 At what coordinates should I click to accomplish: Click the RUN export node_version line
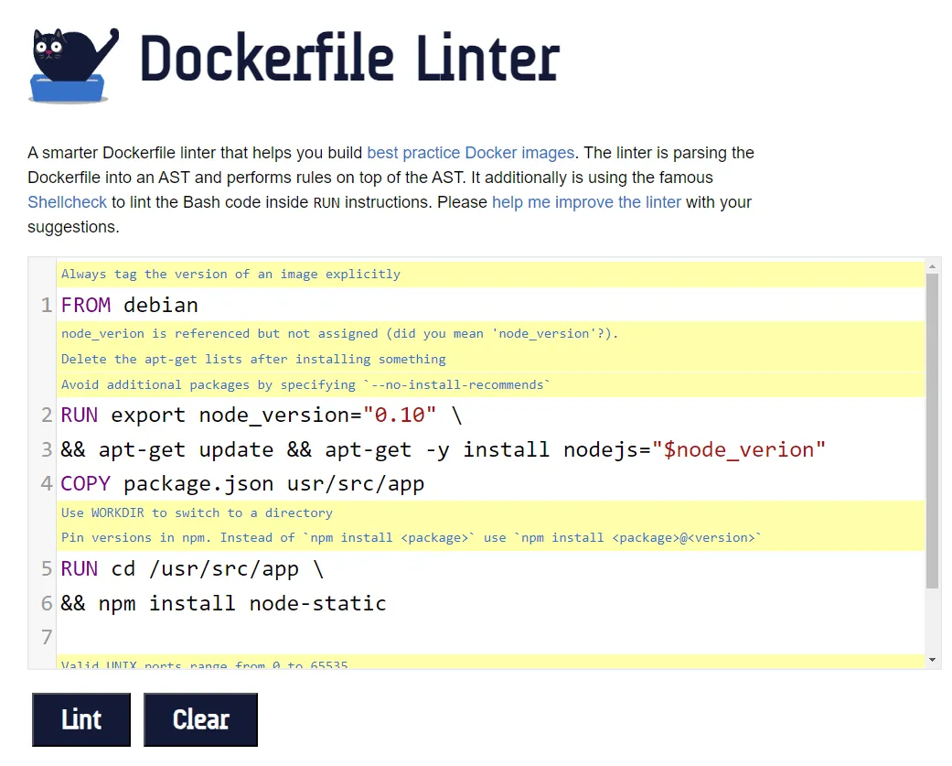490,415
